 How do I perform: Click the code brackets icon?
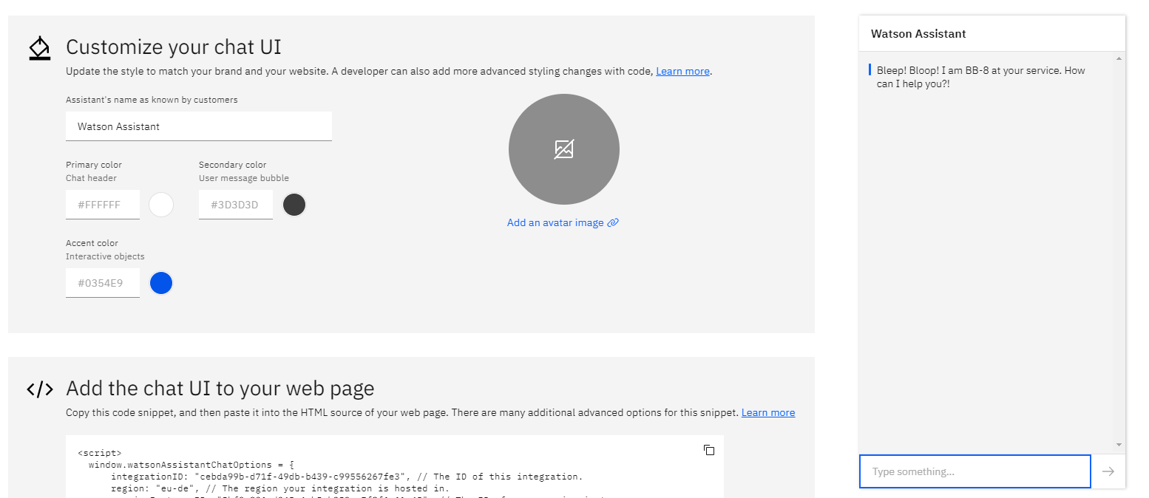coord(40,389)
